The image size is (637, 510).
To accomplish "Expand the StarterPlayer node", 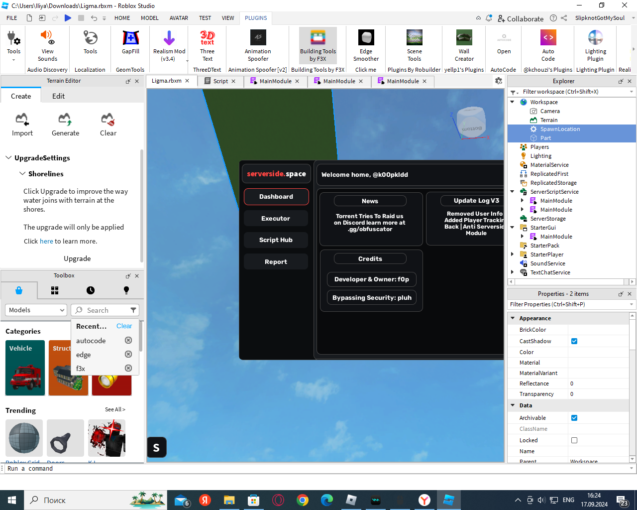I will click(512, 255).
